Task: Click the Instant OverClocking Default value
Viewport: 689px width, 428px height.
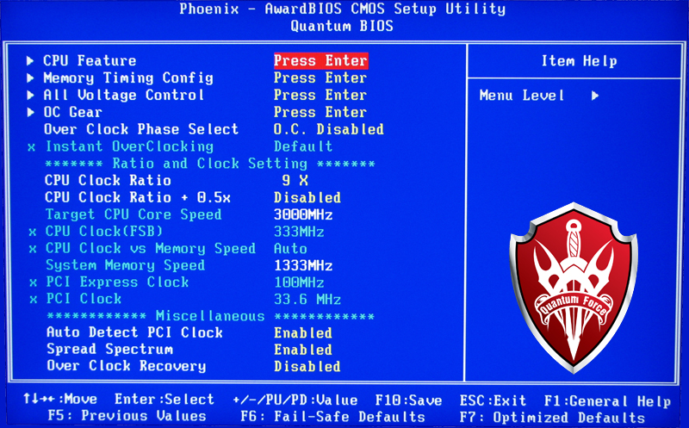Action: (303, 146)
